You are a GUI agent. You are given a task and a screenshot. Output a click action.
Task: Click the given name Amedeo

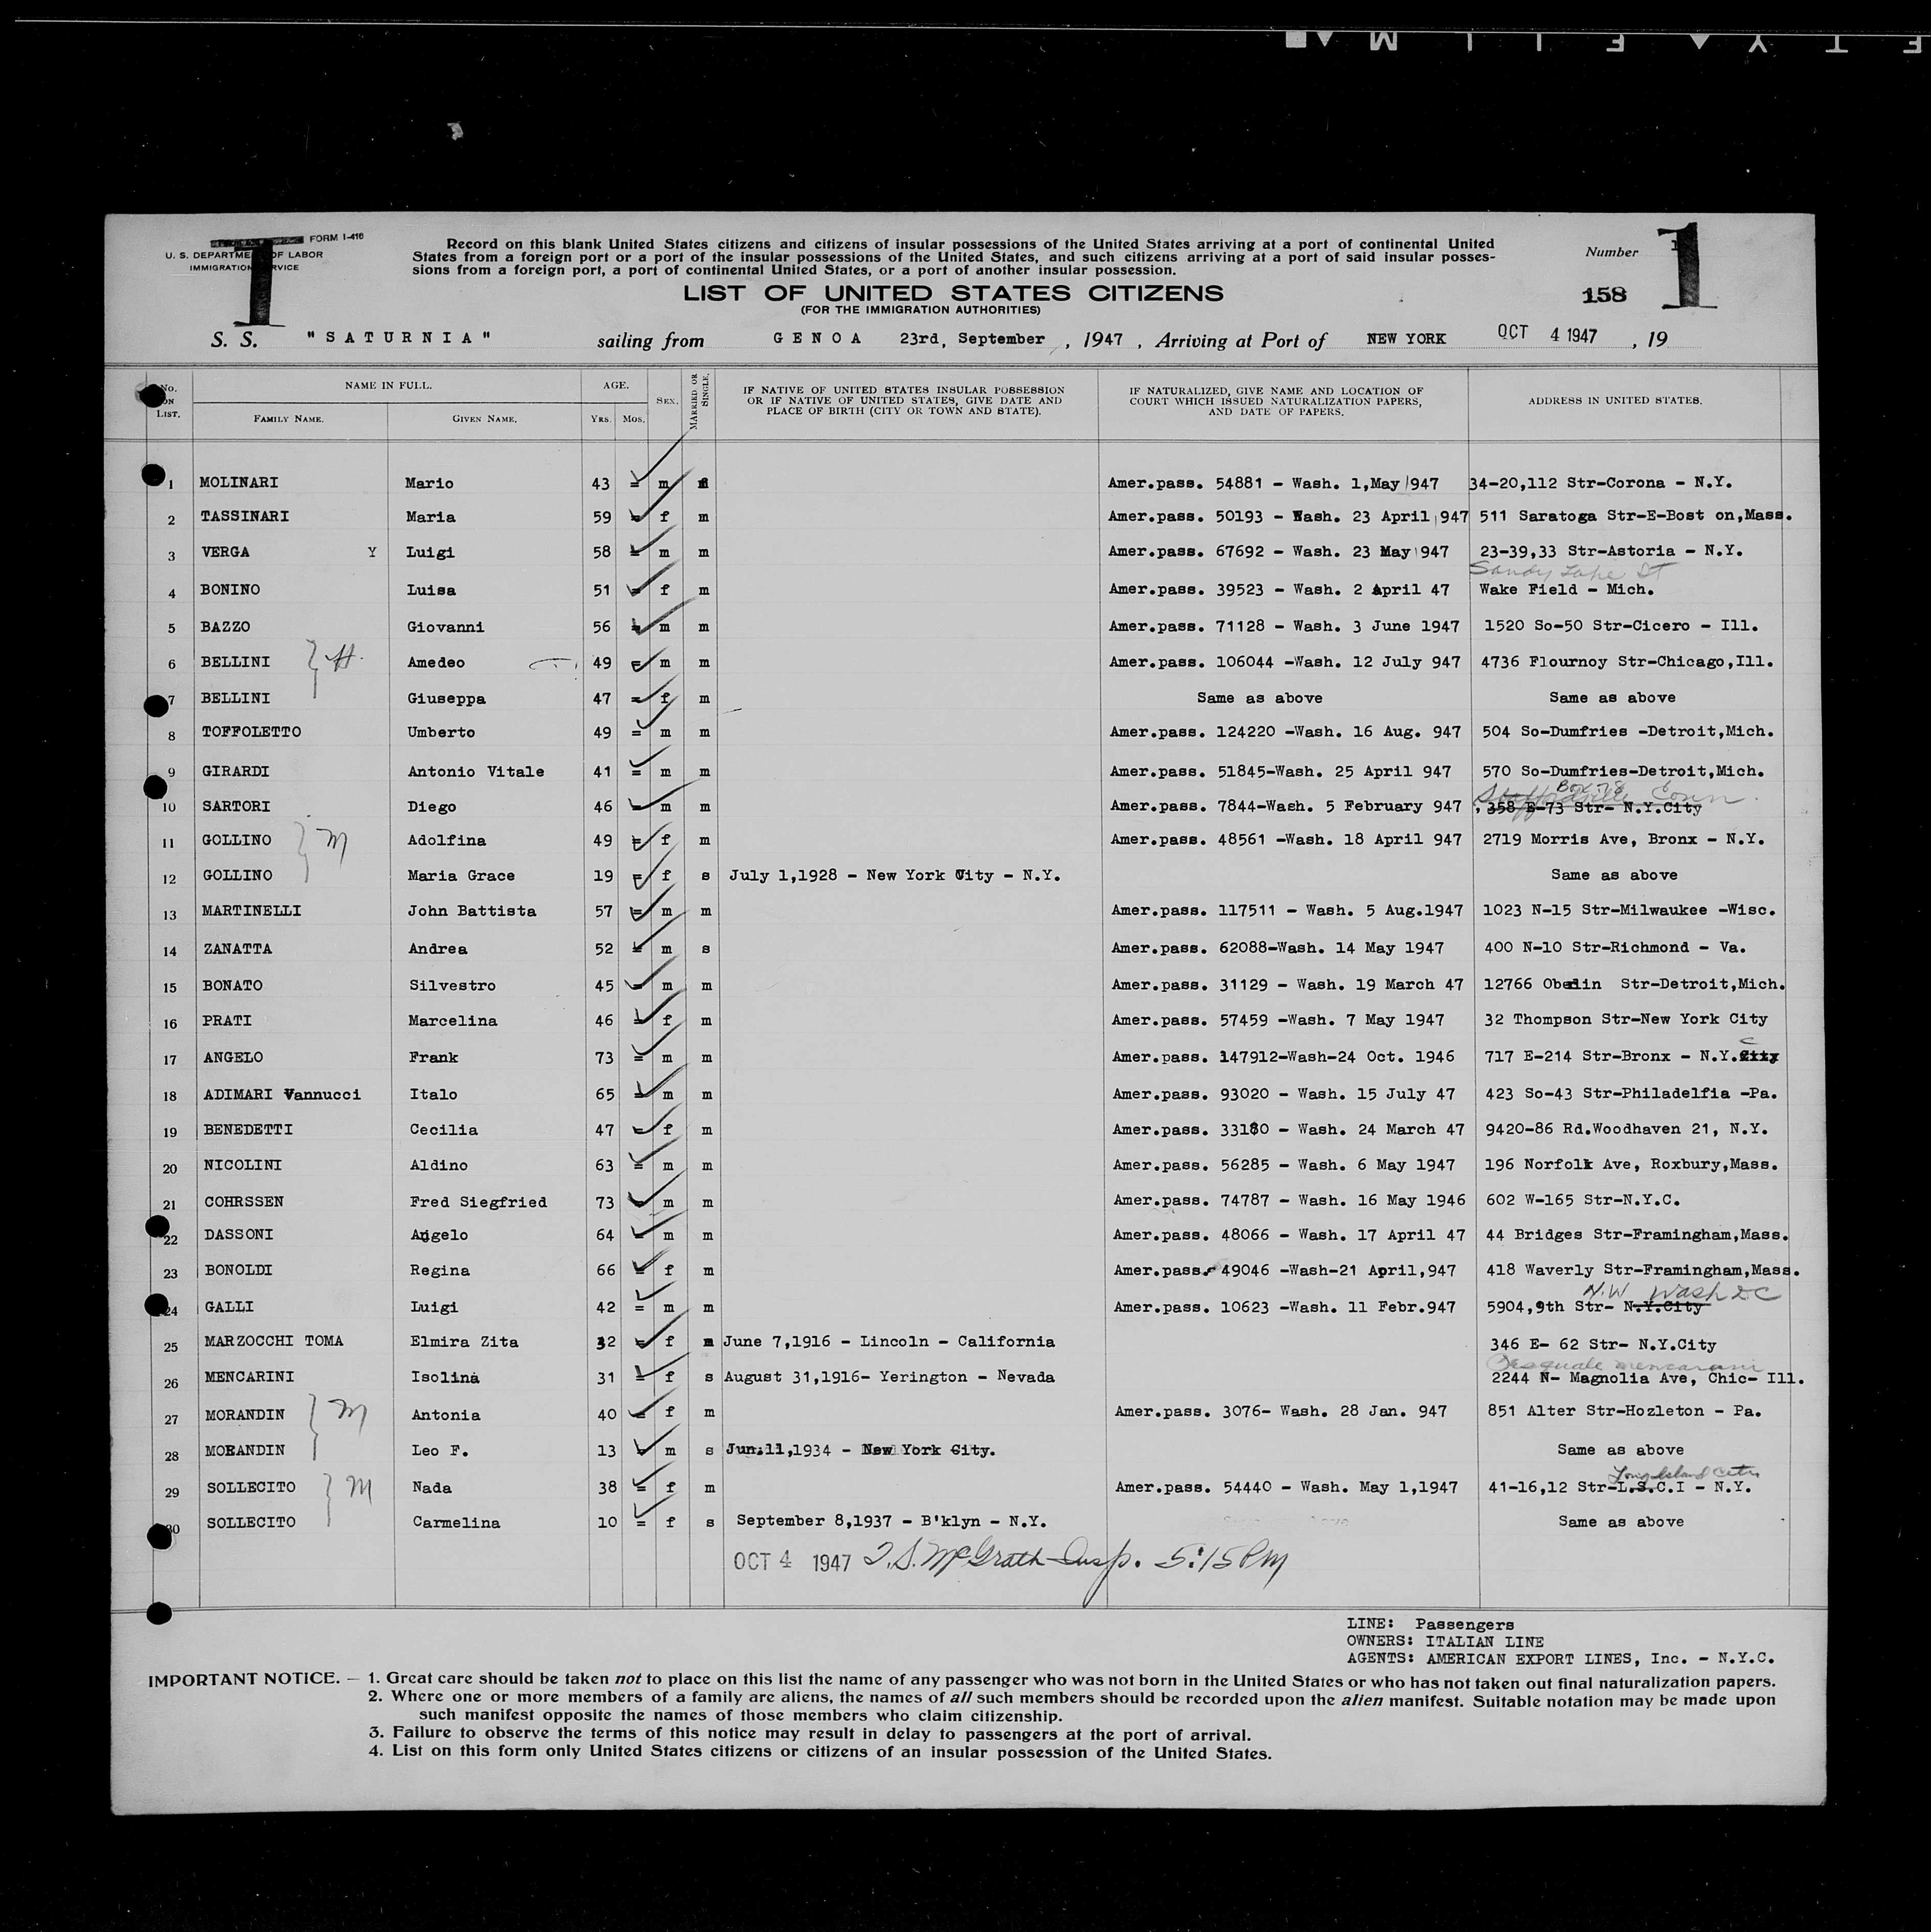point(435,662)
